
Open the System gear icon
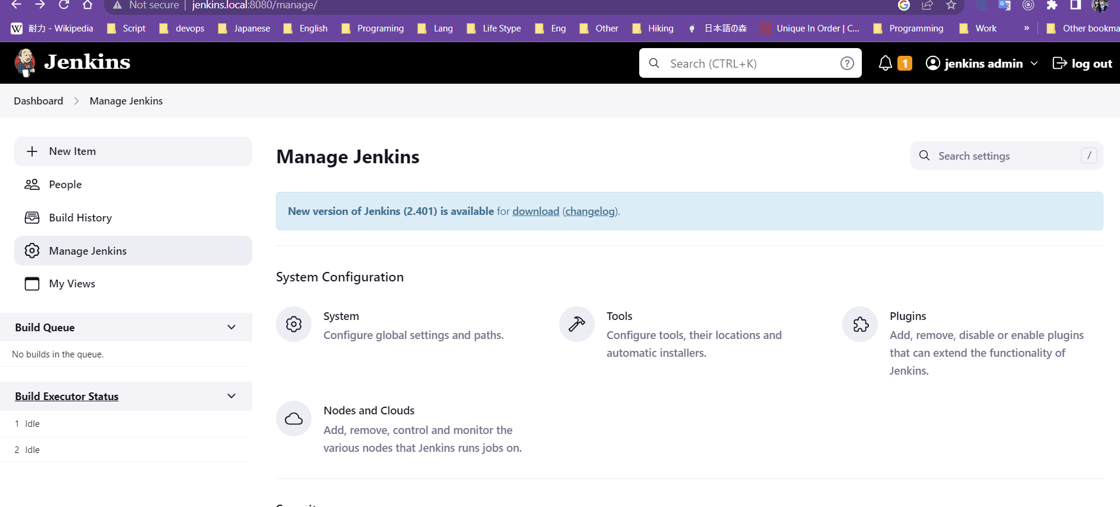coord(294,324)
